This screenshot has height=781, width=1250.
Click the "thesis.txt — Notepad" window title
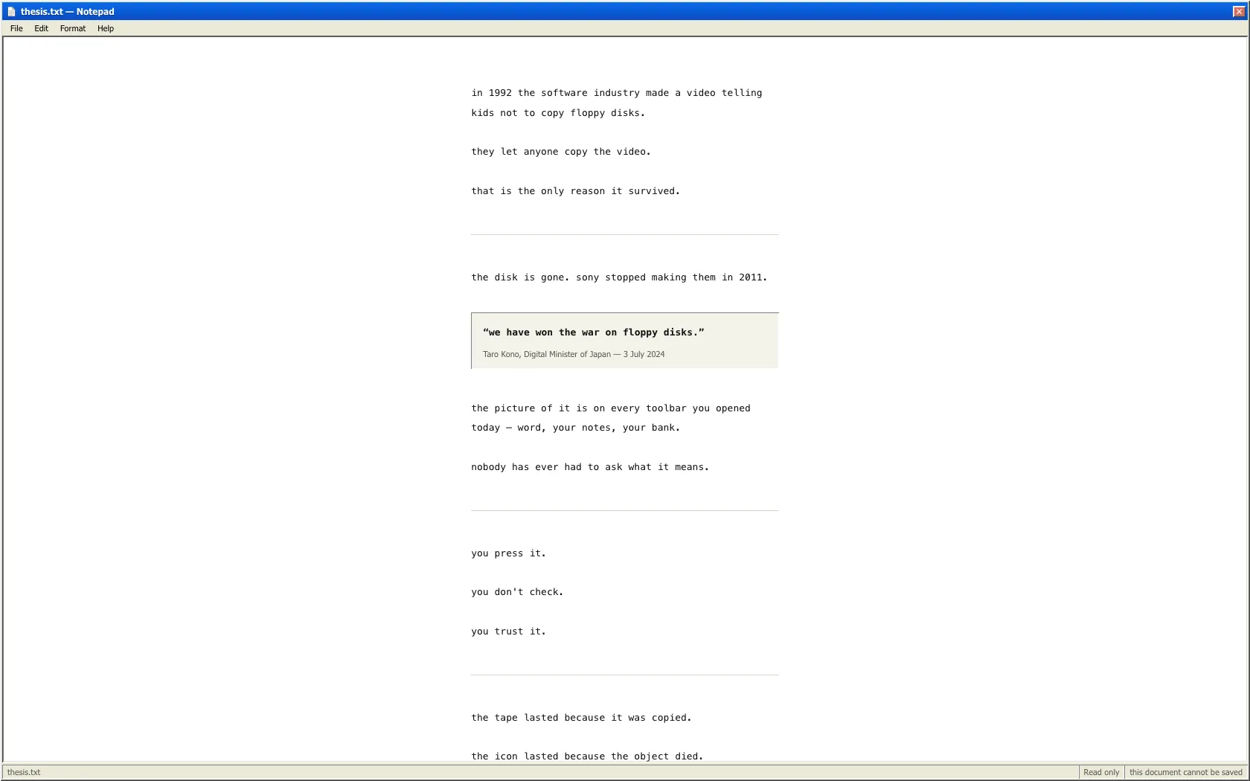[68, 12]
